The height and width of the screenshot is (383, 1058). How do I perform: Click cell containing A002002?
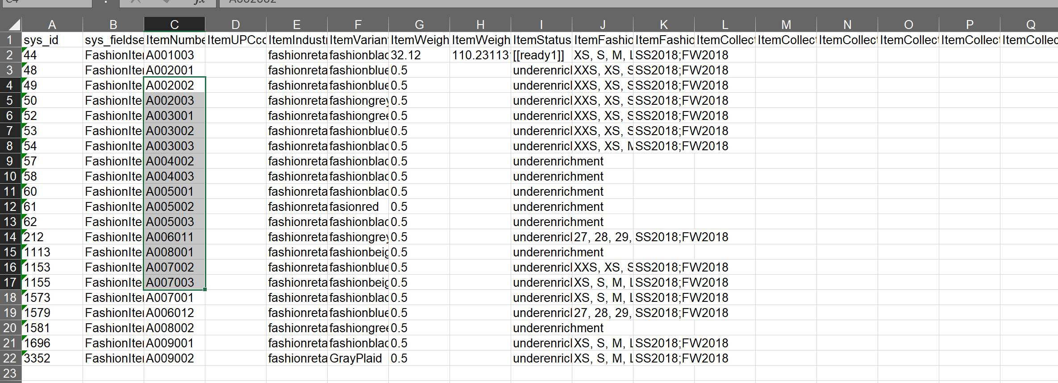click(174, 86)
